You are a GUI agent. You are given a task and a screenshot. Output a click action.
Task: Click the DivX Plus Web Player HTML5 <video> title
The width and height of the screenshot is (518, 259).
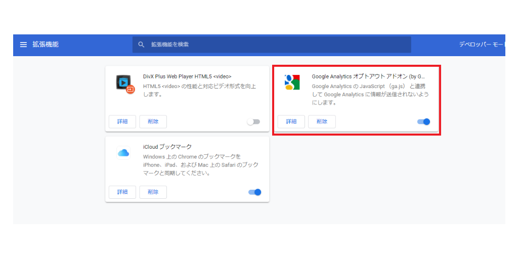187,76
